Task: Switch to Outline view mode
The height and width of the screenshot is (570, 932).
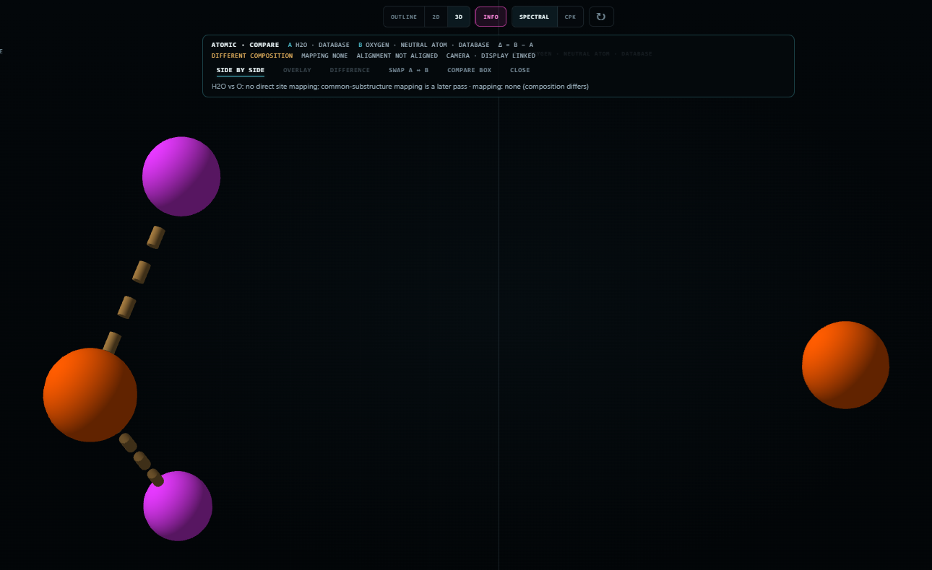Action: tap(404, 17)
